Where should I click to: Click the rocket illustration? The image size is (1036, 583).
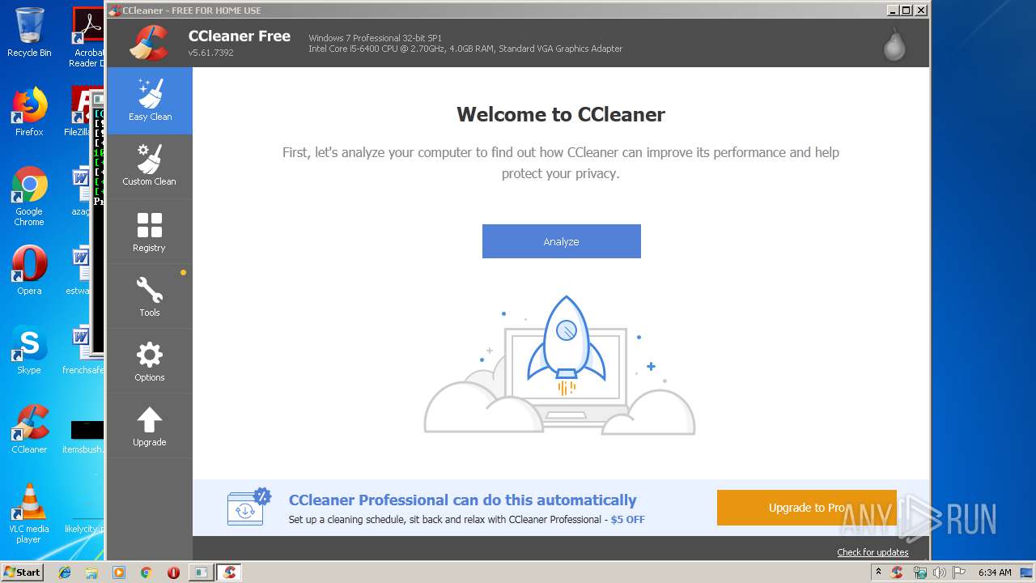(x=566, y=346)
